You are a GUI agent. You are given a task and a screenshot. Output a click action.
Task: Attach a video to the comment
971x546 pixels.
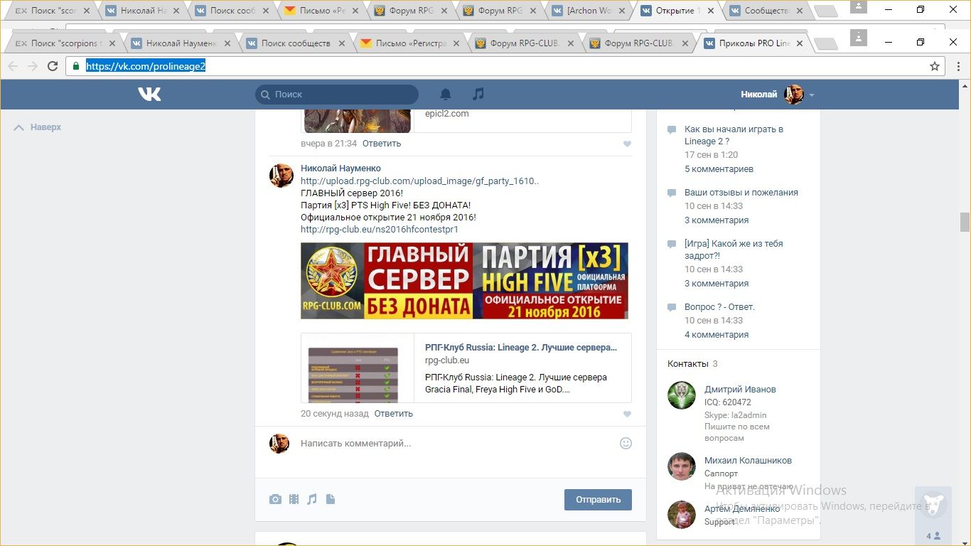pos(294,499)
